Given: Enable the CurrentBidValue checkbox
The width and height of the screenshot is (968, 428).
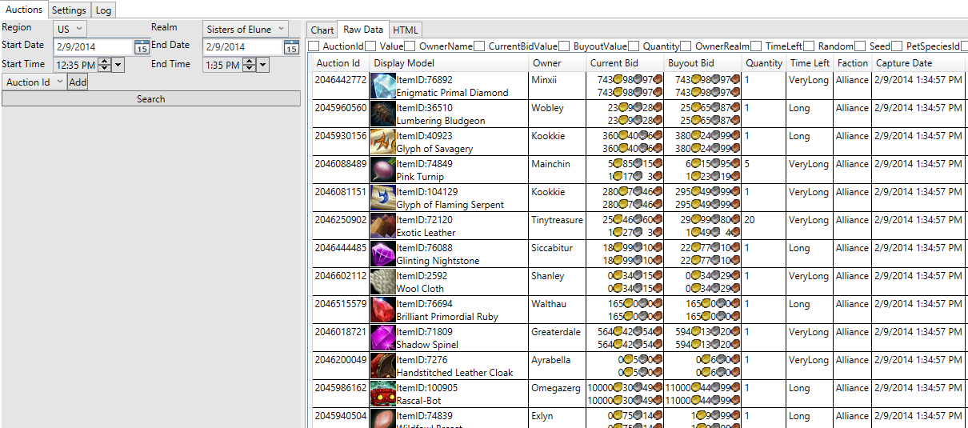Looking at the screenshot, I should tap(479, 46).
